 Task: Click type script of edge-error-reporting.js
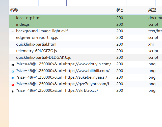click(153, 38)
